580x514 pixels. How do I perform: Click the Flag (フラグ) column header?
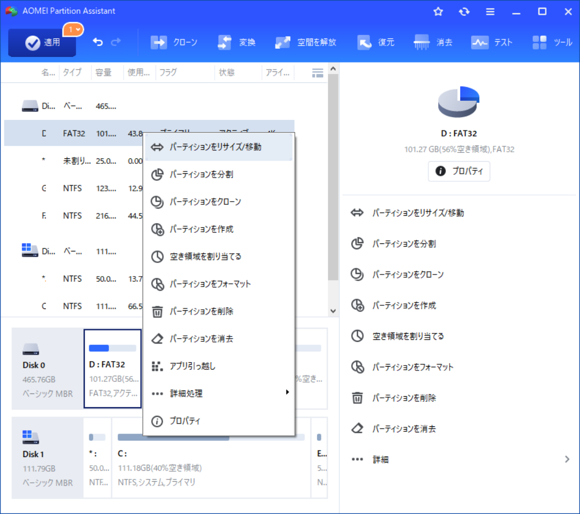185,72
